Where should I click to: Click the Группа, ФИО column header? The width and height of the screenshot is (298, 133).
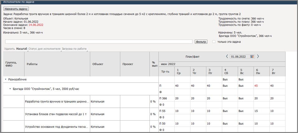coord(11,64)
